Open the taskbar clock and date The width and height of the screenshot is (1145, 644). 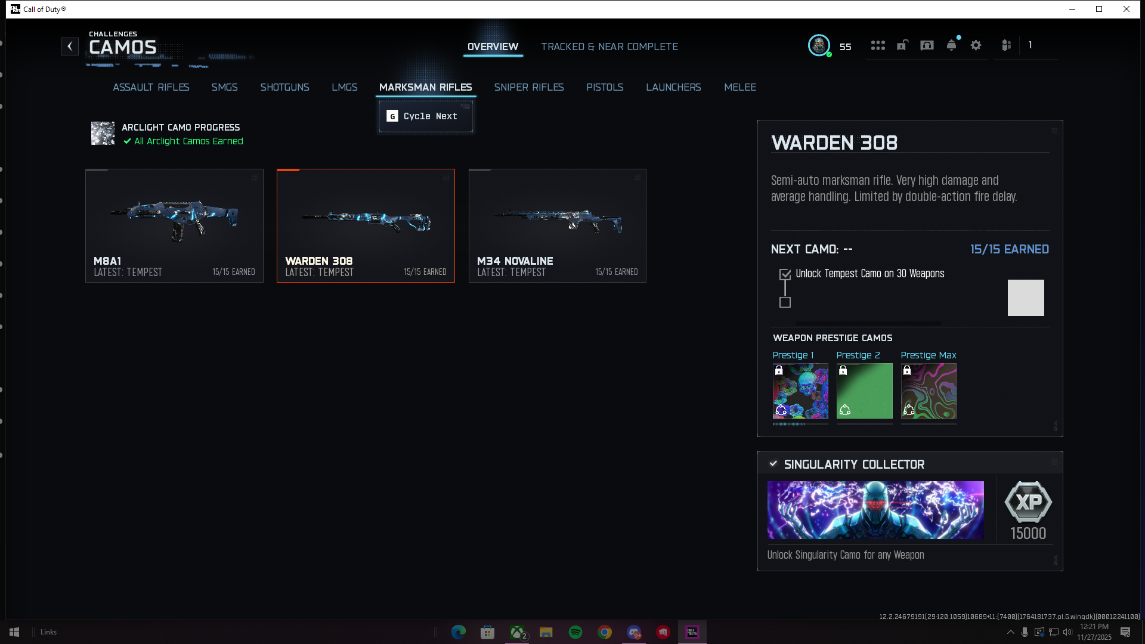pos(1094,632)
